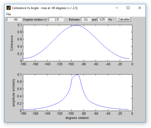The height and width of the screenshot is (128, 151).
Task: Click the amplitude similarity y-axis label
Action: [13, 93]
